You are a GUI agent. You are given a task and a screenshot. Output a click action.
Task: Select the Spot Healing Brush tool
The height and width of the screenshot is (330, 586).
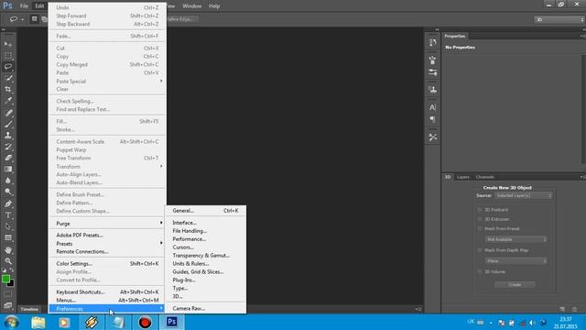tap(8, 112)
